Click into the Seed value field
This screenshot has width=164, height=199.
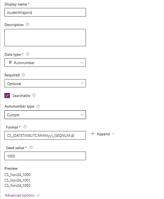tap(45, 156)
